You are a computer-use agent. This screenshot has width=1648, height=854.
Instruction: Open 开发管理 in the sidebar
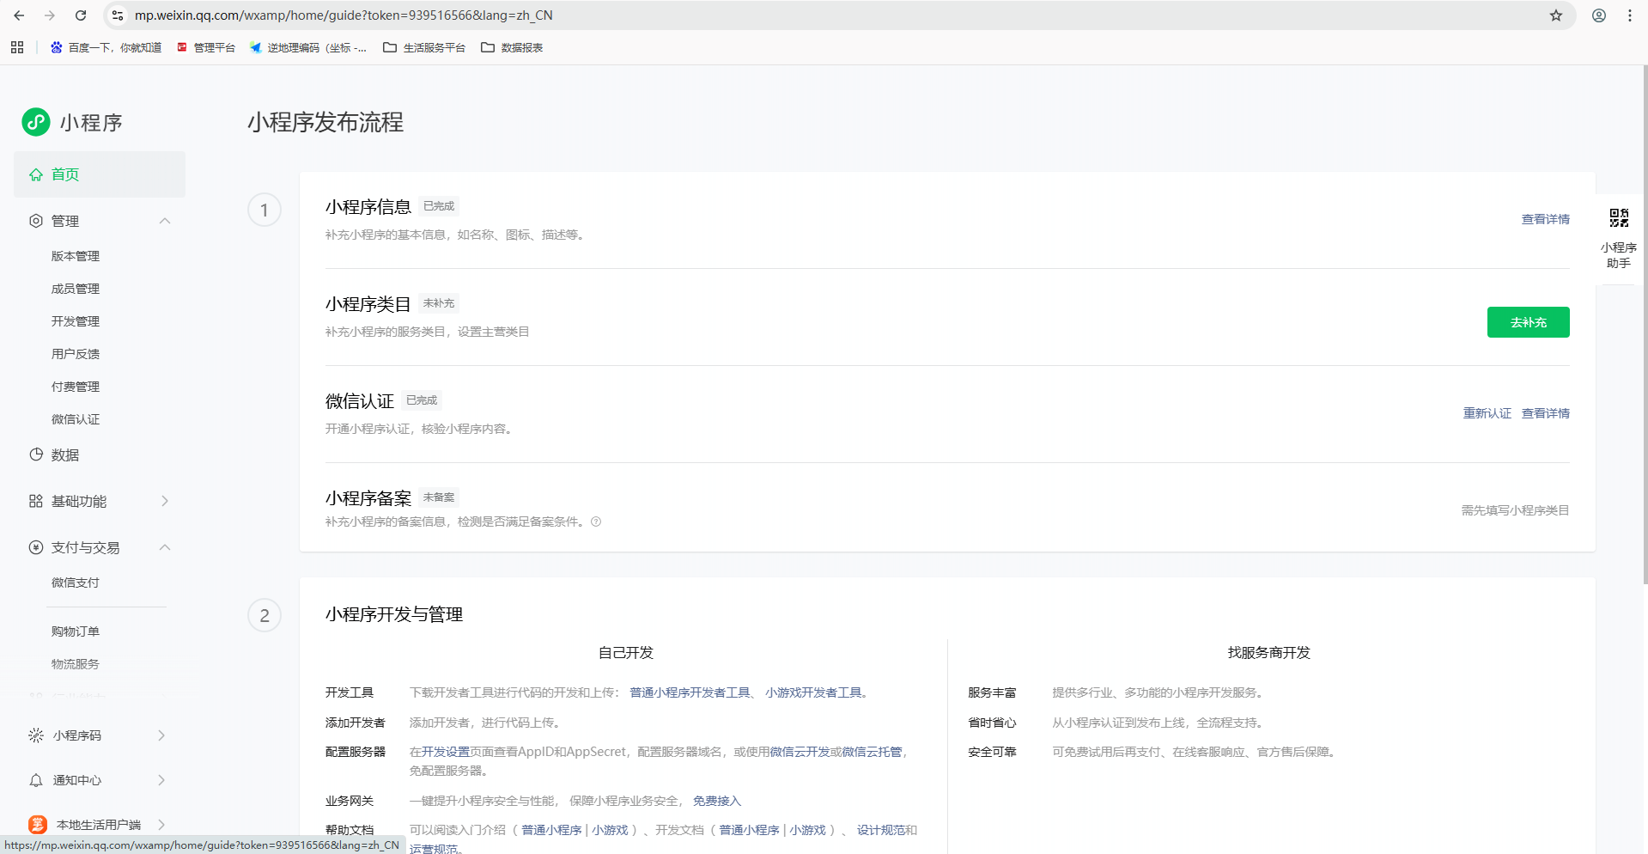(x=76, y=321)
